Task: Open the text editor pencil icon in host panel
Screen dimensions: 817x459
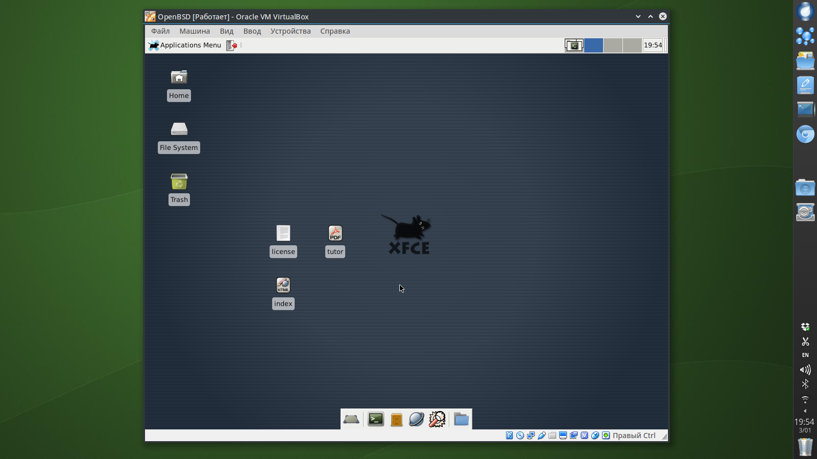Action: tap(805, 85)
